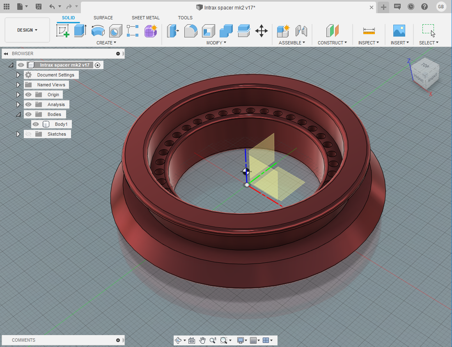
Task: Expand the Document Settings node
Action: point(18,75)
